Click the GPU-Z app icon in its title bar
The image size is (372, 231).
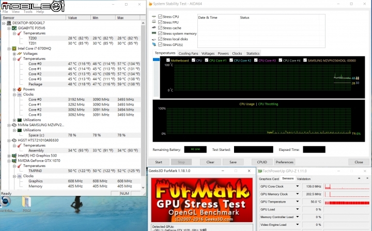click(x=260, y=171)
